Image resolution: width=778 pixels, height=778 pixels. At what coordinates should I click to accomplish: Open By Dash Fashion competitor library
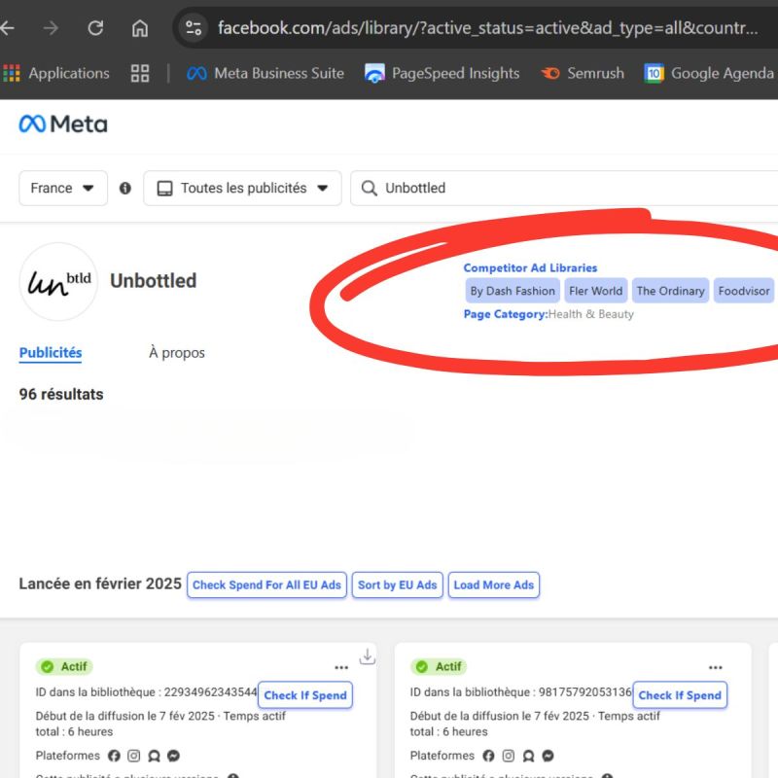(x=513, y=291)
